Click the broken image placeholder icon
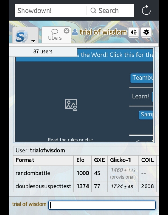The image size is (168, 215). pos(71,105)
